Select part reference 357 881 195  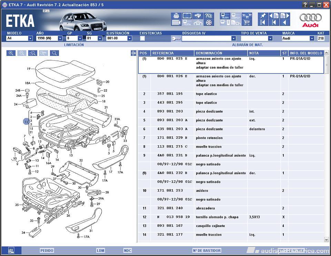point(170,94)
